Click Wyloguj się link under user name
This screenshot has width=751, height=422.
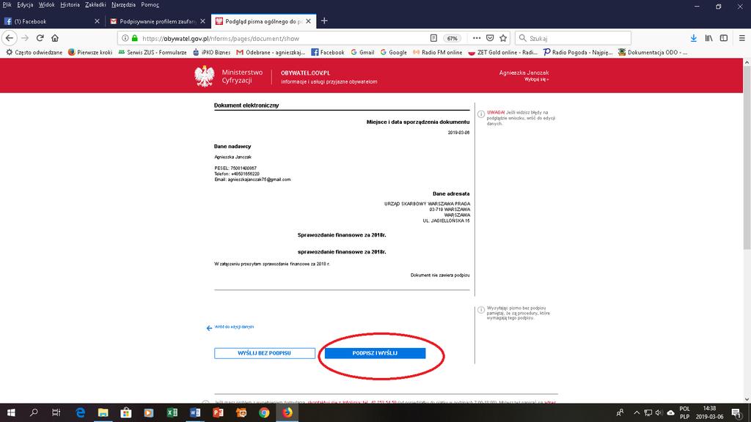pos(536,79)
